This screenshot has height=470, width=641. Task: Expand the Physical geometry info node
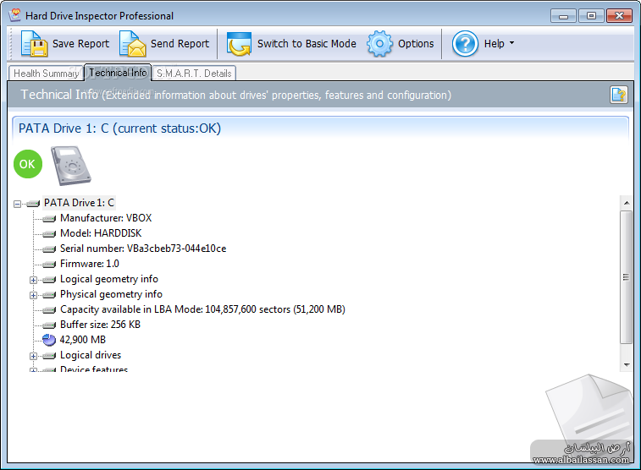[33, 295]
